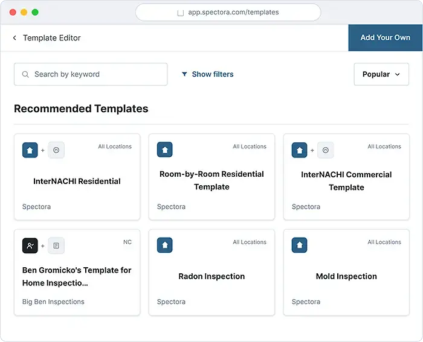Image resolution: width=423 pixels, height=342 pixels.
Task: Click the red close window button
Action: pos(13,13)
